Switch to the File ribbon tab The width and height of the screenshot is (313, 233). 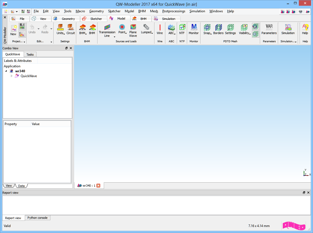click(x=19, y=19)
